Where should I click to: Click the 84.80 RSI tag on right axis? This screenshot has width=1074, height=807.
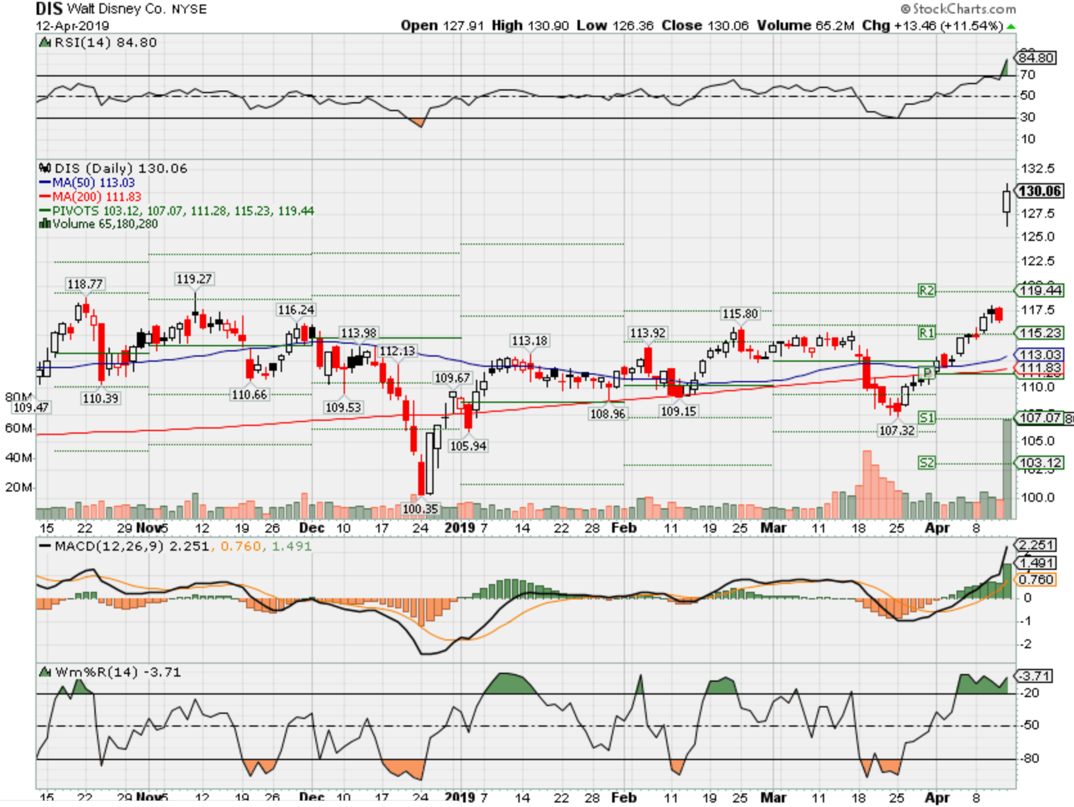coord(1036,58)
